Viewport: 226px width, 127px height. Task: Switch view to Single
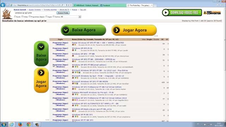coord(149,39)
